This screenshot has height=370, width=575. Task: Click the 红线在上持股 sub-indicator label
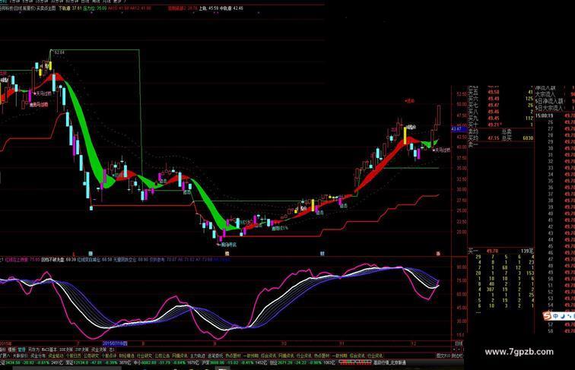[17, 259]
